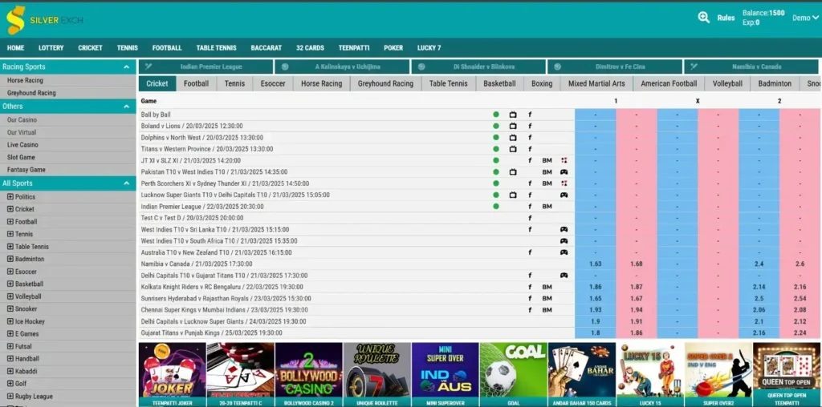This screenshot has width=822, height=407.
Task: Open Fantasy Game in the sidebar
Action: click(26, 170)
